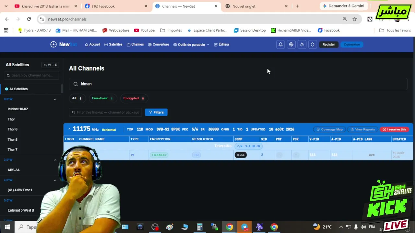This screenshot has width=415, height=233.
Task: Open the Tous les favoris folder
Action: point(395,30)
